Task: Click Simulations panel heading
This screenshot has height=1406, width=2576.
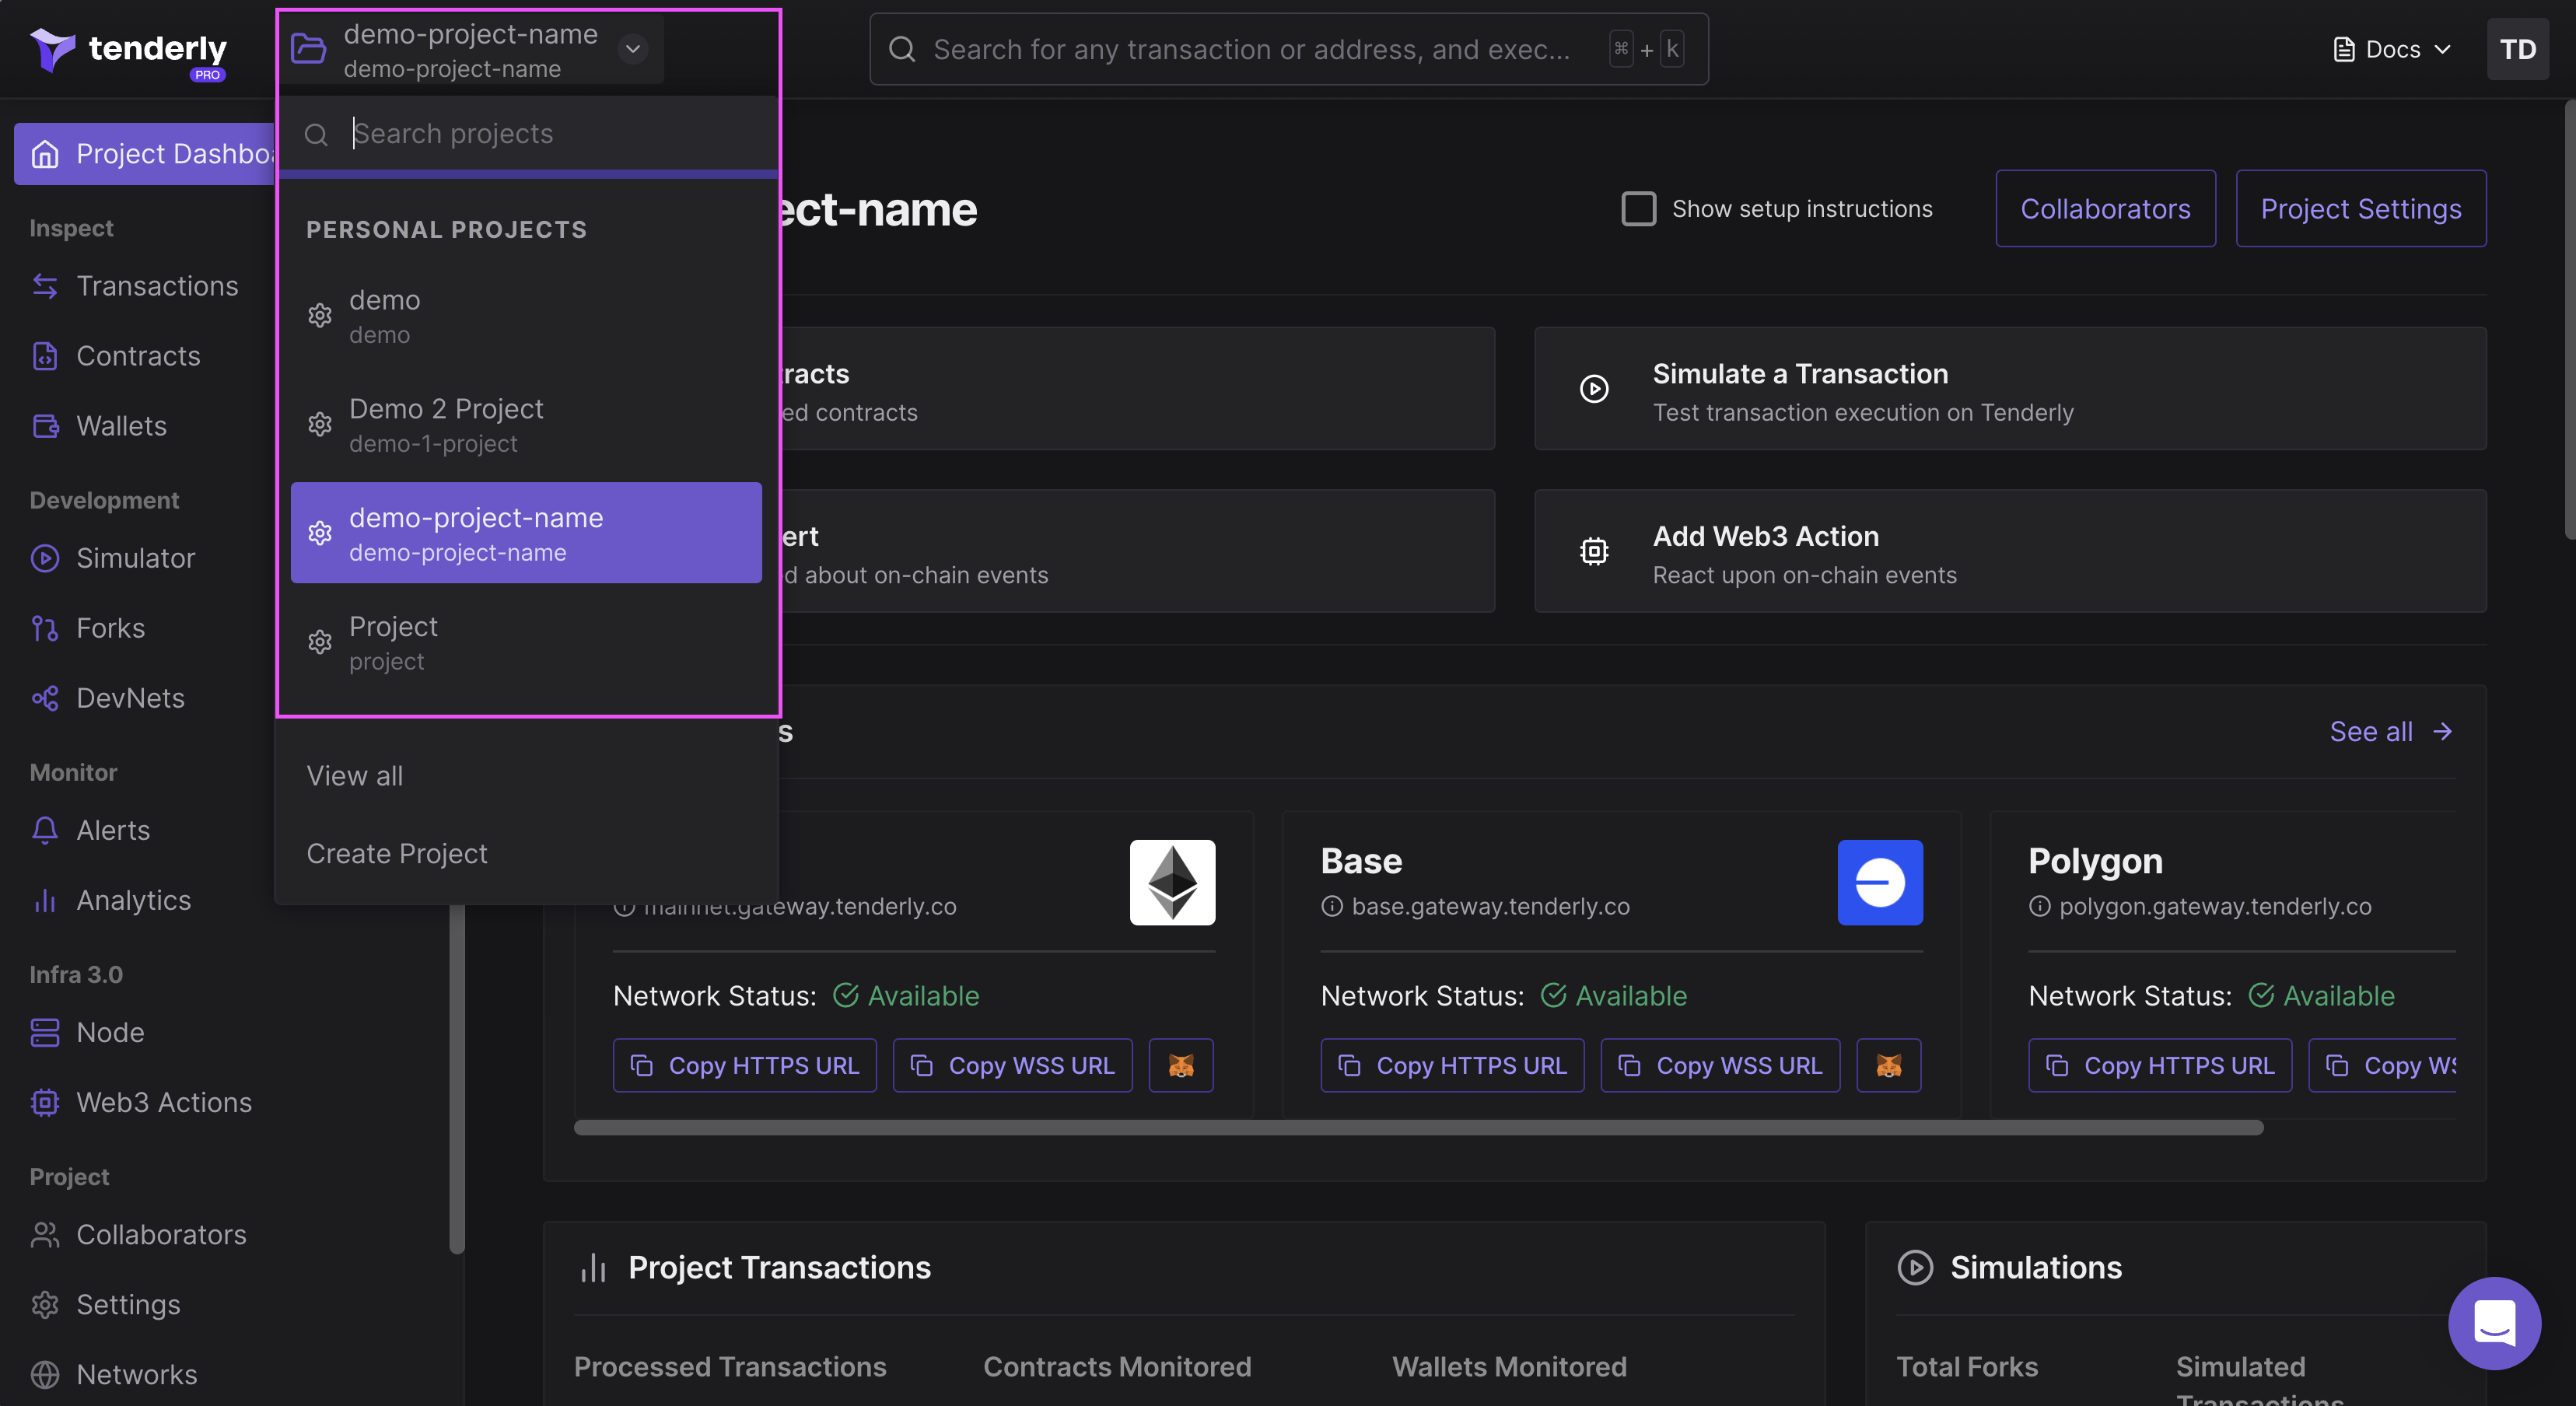Action: pos(2036,1268)
